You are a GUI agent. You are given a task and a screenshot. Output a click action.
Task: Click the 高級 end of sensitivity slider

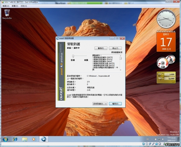coord(86,60)
